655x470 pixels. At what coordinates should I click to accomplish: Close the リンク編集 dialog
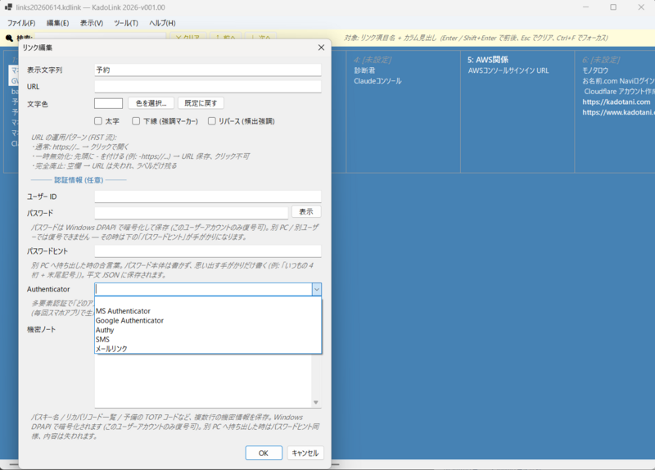321,47
